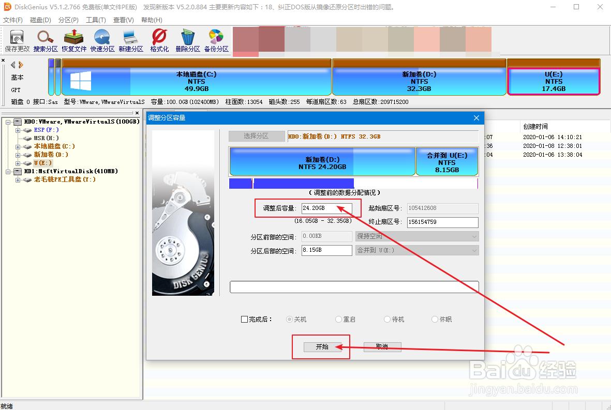Select U (E:) partition in tree
Screen dimensions: 611x410
[42, 163]
